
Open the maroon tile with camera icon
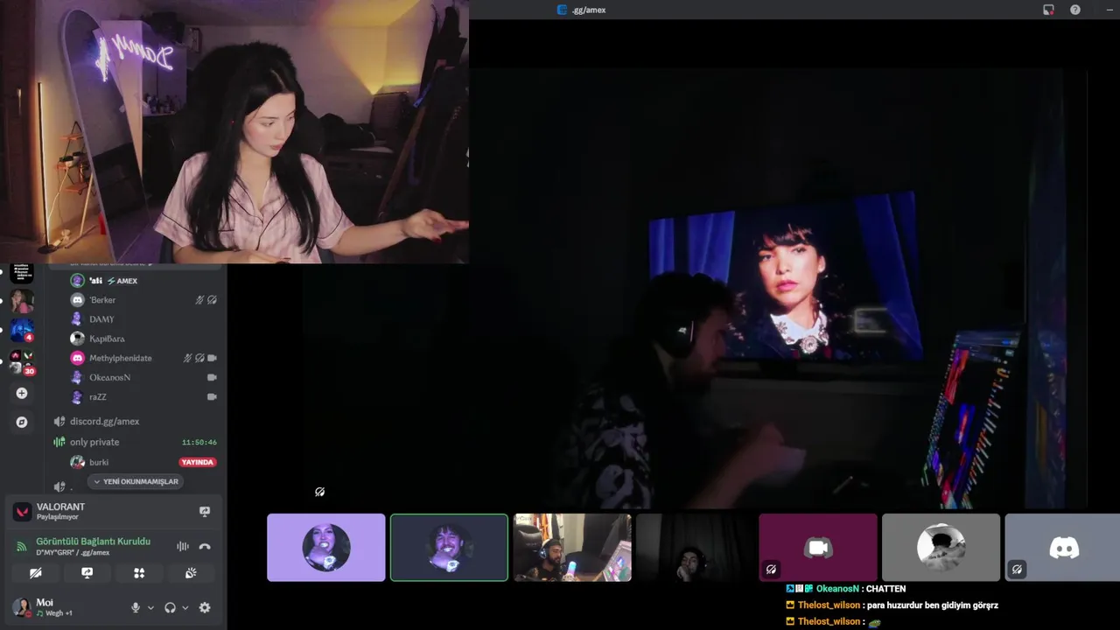click(x=818, y=548)
